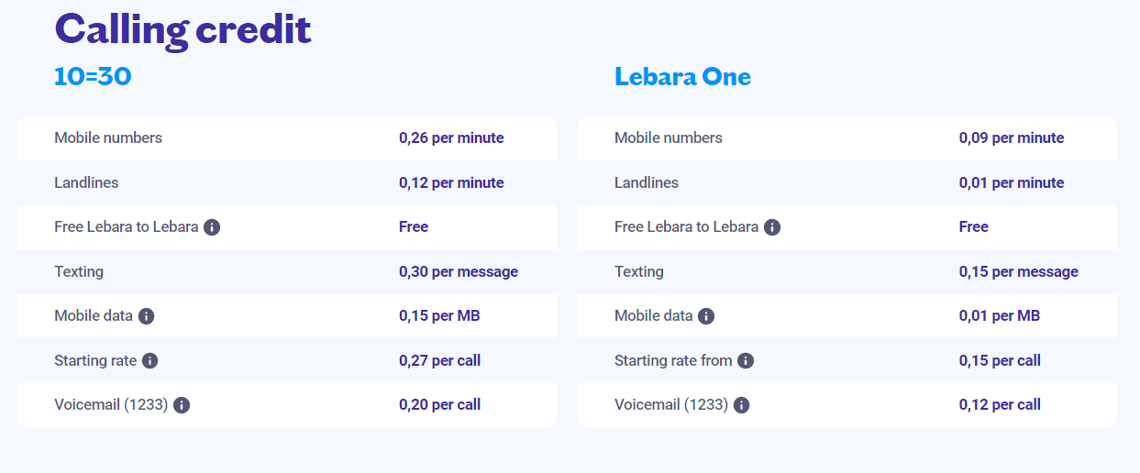Open Voicemail (1233) info icon in Lebara One plan
Screen dimensions: 1140x473
click(x=741, y=405)
